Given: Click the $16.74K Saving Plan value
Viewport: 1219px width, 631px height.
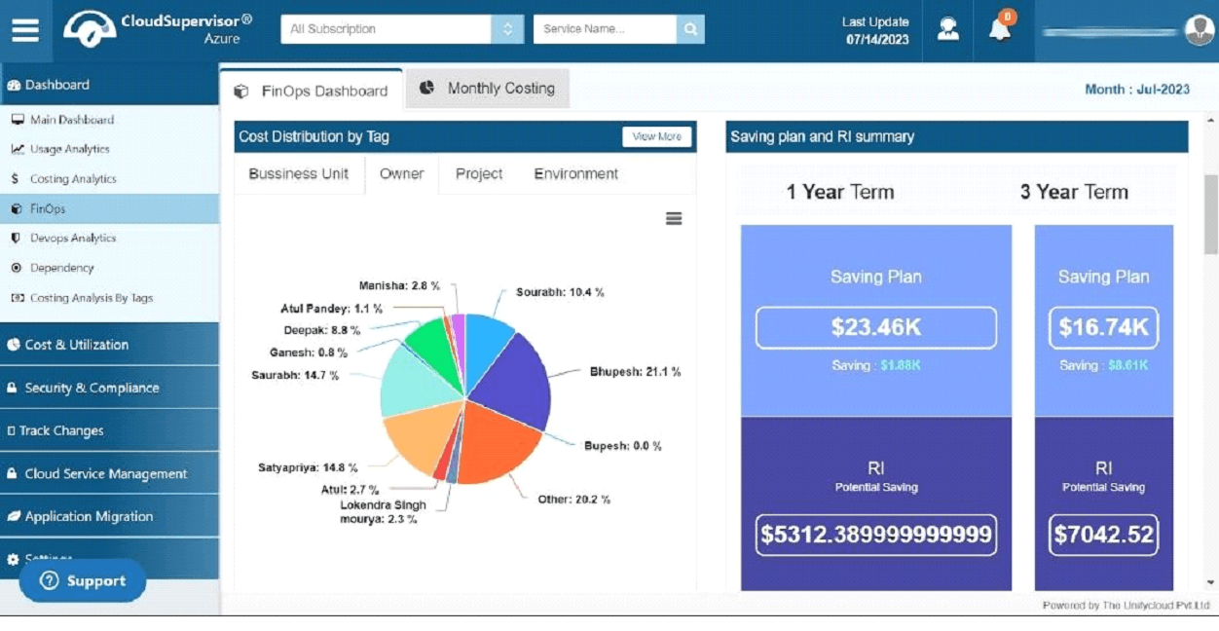Looking at the screenshot, I should [x=1103, y=327].
